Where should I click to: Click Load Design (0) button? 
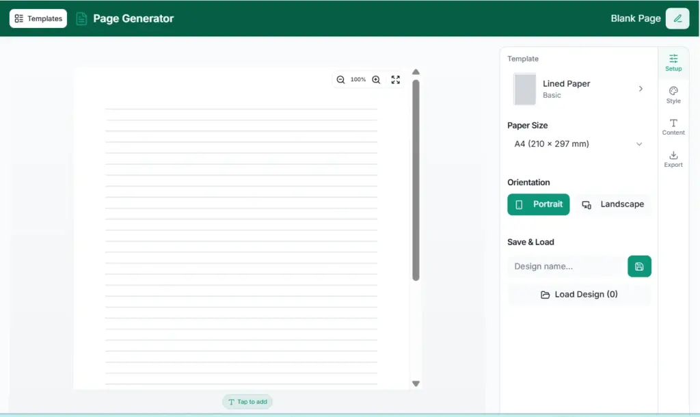point(579,294)
